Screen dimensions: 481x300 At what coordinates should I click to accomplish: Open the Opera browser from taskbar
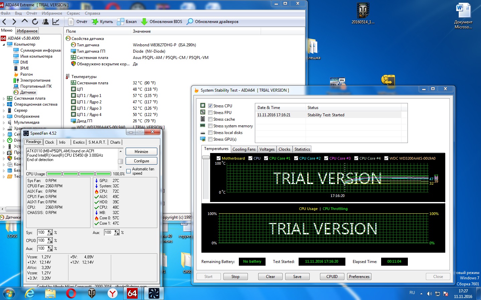point(71,293)
